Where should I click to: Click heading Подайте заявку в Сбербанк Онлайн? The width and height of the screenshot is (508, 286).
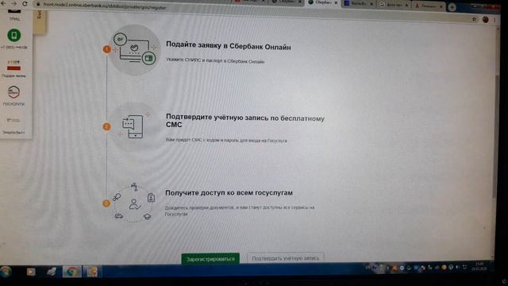229,46
